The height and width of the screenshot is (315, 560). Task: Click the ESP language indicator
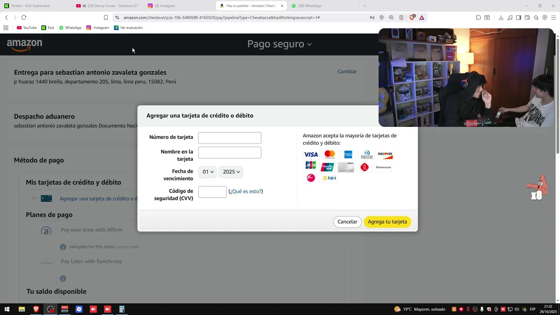point(532,309)
